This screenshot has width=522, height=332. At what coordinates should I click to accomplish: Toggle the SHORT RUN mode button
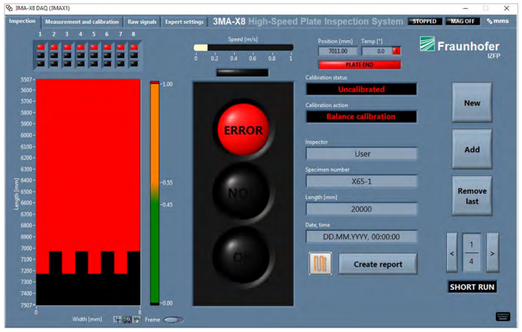pyautogui.click(x=472, y=287)
